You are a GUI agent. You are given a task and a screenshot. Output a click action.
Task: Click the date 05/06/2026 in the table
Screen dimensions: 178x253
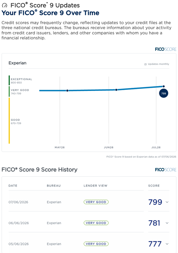[18, 244]
